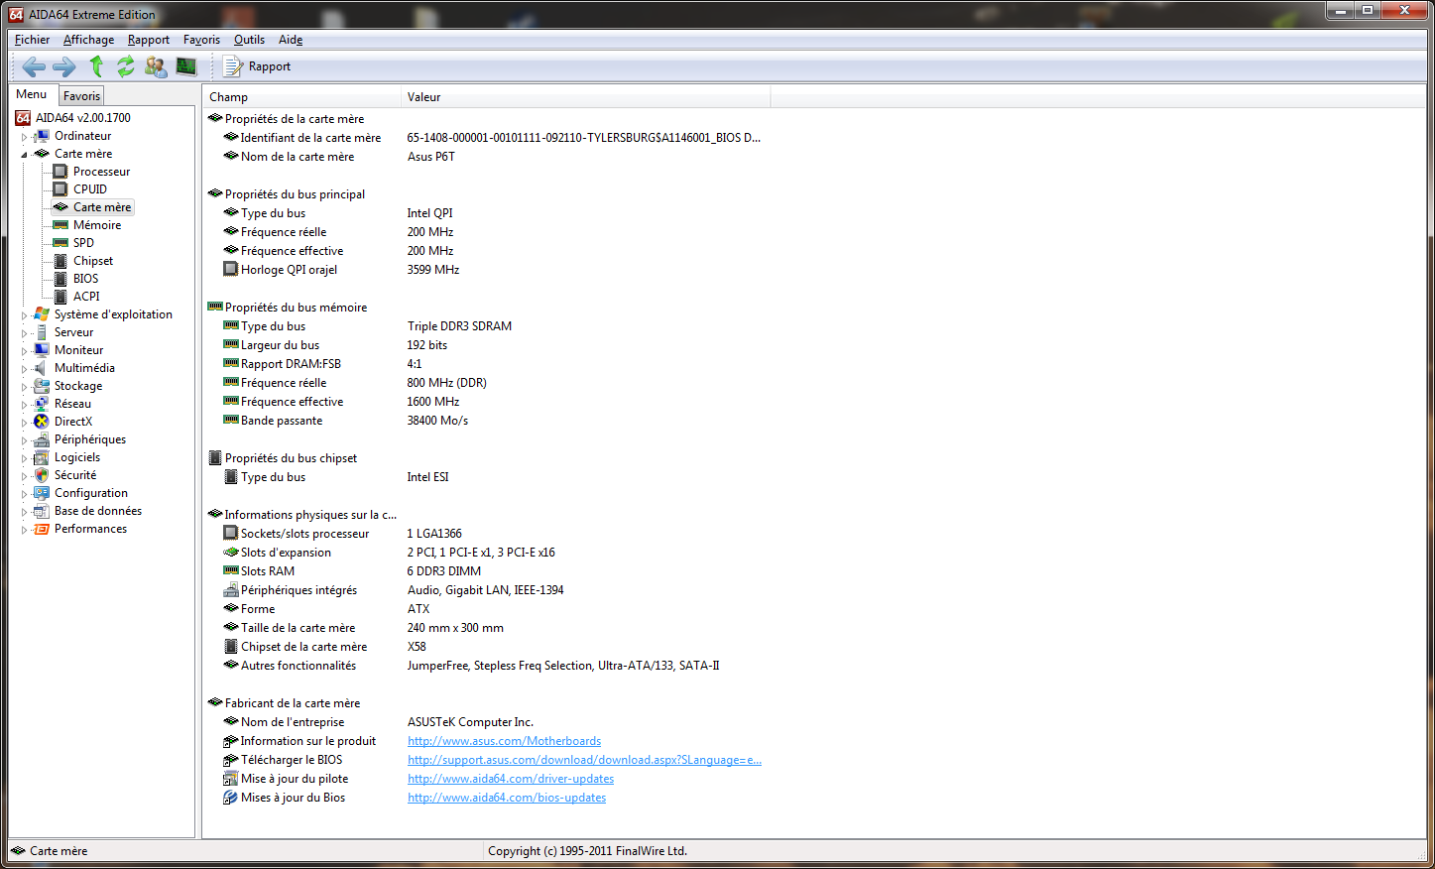The height and width of the screenshot is (869, 1435).
Task: Open the Rapport menu
Action: pyautogui.click(x=149, y=40)
